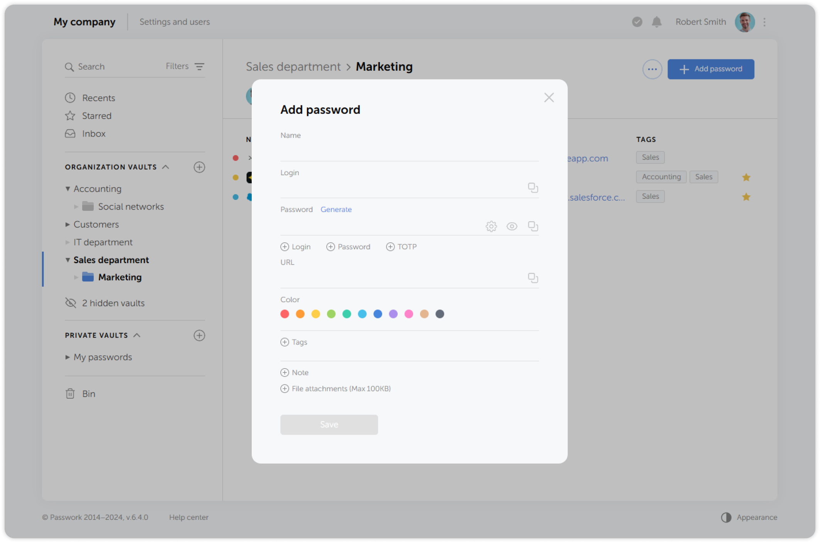
Task: Open the password generator settings gear
Action: (x=491, y=226)
